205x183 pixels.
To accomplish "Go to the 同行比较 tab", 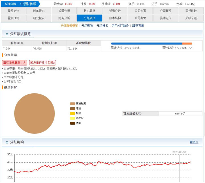I will [x=191, y=11].
